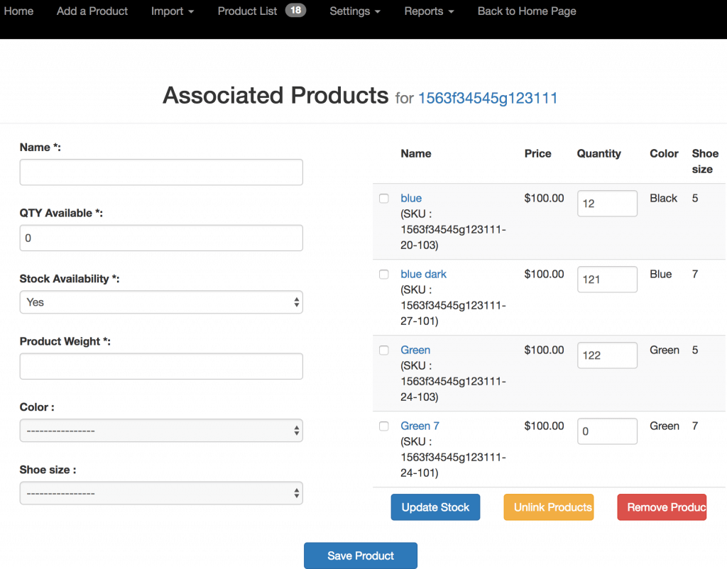This screenshot has height=569, width=727.
Task: Open the Shoe size dropdown
Action: 161,493
